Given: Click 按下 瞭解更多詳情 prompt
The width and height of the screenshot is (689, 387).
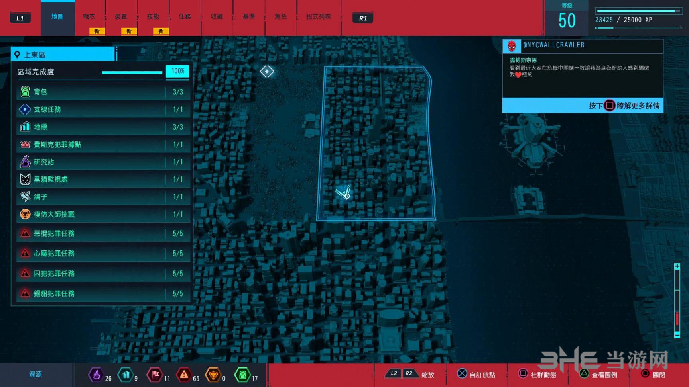Looking at the screenshot, I should pyautogui.click(x=624, y=106).
